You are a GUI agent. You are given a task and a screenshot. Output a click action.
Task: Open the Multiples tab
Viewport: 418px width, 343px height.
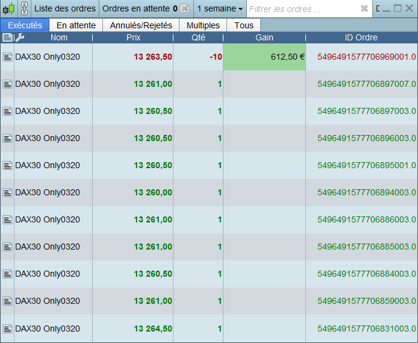point(203,25)
